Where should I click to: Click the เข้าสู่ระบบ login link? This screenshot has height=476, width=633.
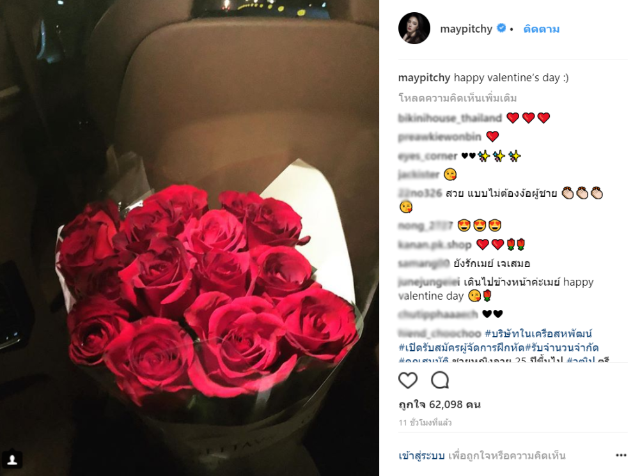(x=421, y=456)
